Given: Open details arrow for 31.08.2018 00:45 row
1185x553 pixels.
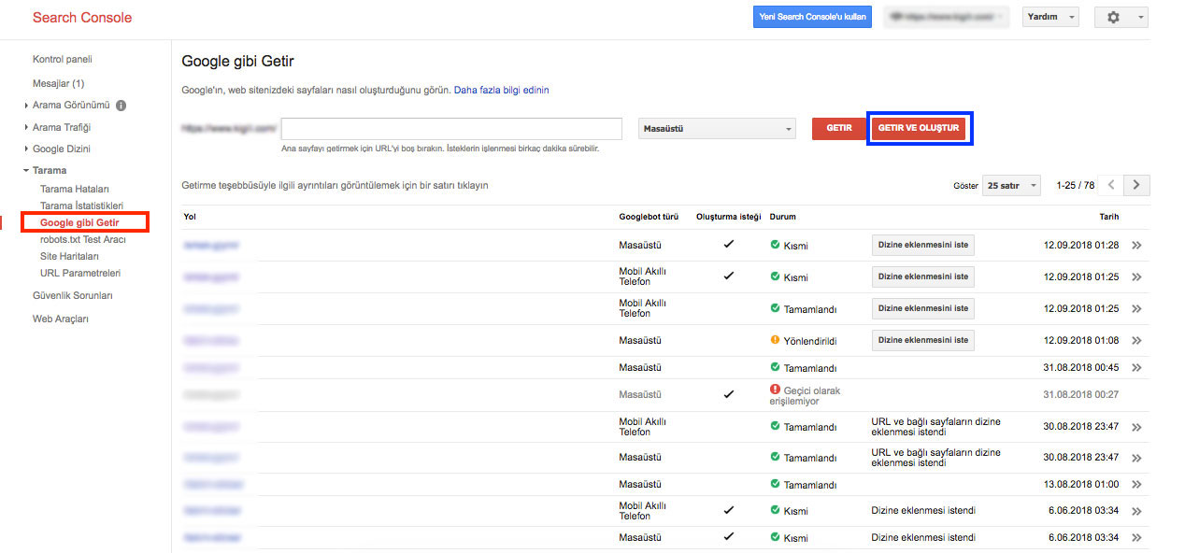Looking at the screenshot, I should (1136, 368).
